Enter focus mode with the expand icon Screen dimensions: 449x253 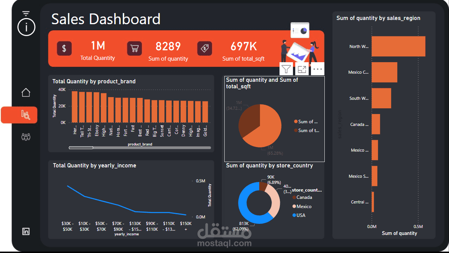[x=302, y=69]
